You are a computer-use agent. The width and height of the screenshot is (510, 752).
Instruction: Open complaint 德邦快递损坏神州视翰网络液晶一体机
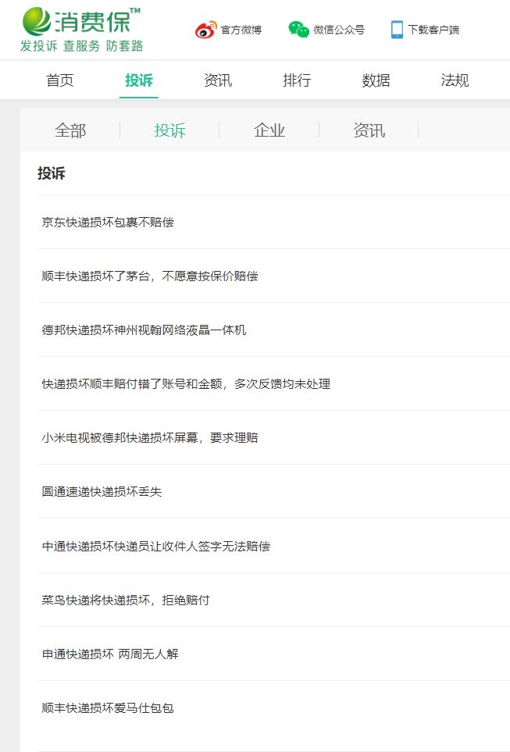coord(144,330)
